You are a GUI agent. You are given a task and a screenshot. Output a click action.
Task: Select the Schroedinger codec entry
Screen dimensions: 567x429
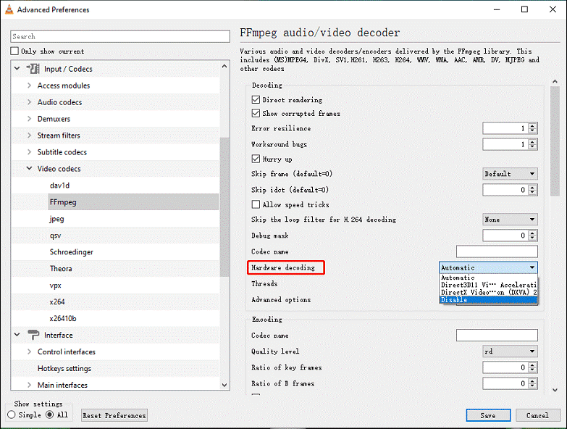(x=71, y=251)
